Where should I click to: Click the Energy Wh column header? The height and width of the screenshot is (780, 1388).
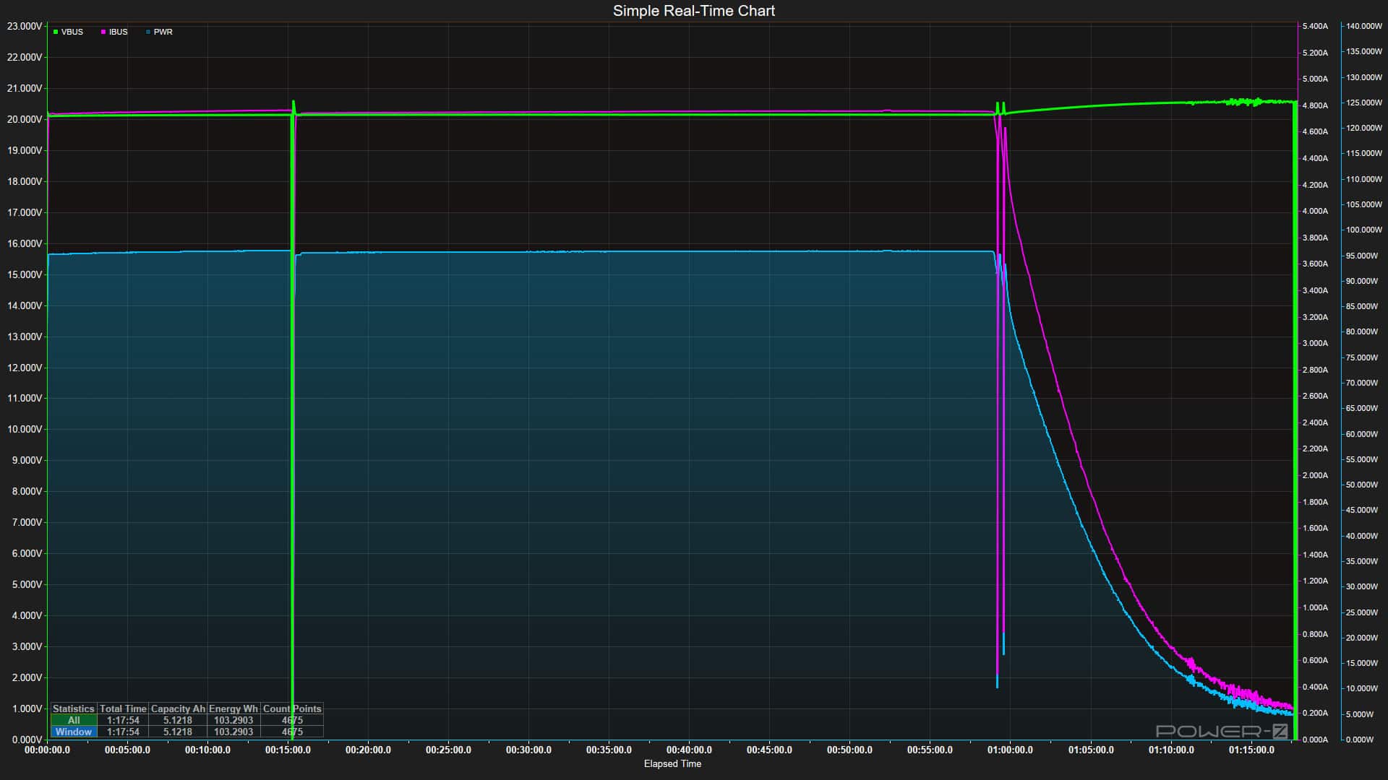coord(234,708)
